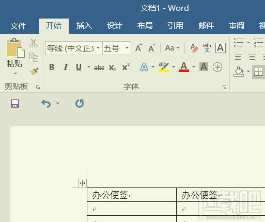Open the 布局 ribbon tab
Viewport: 265px width, 222px height.
(x=145, y=26)
